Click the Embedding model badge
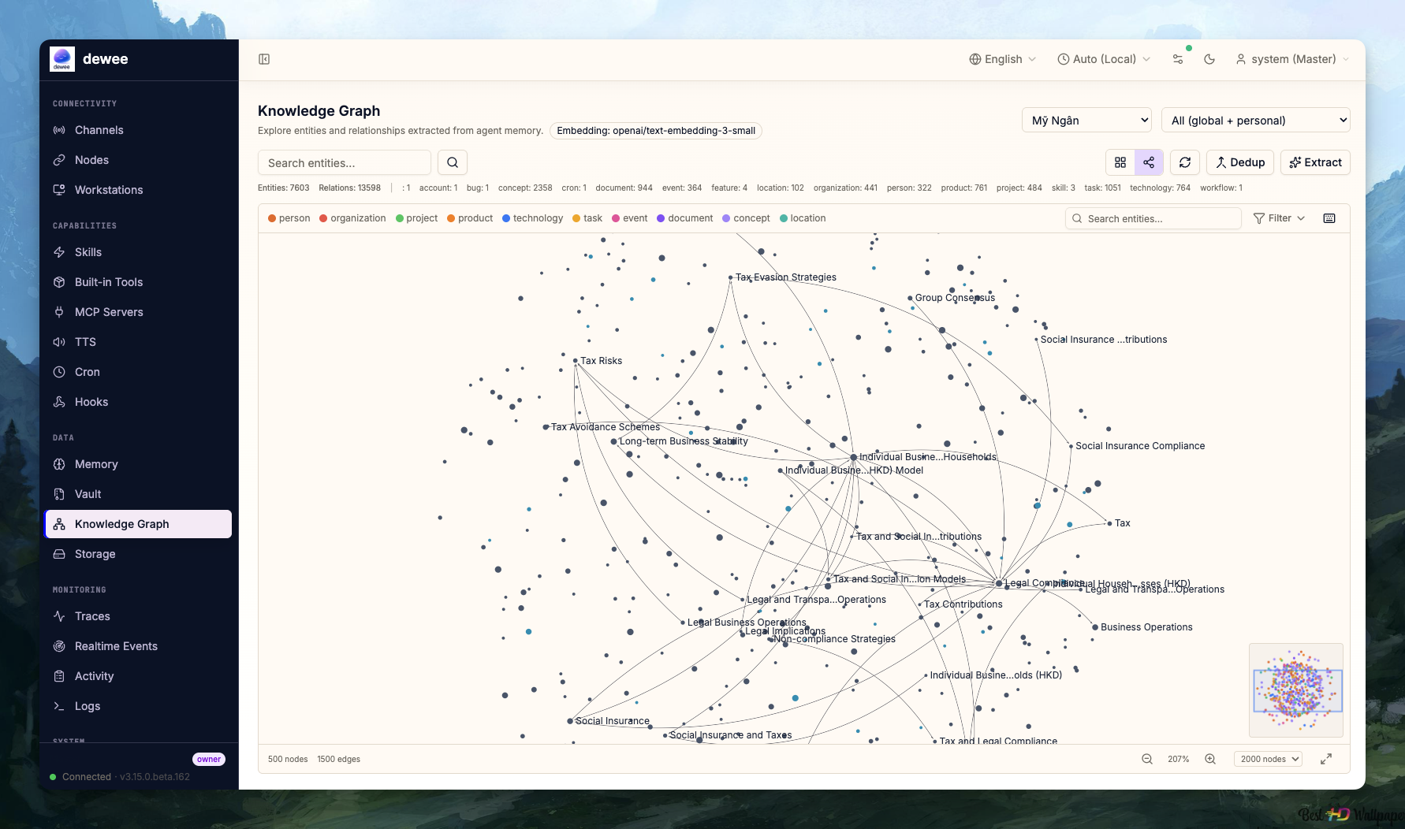This screenshot has width=1405, height=829. pyautogui.click(x=656, y=131)
